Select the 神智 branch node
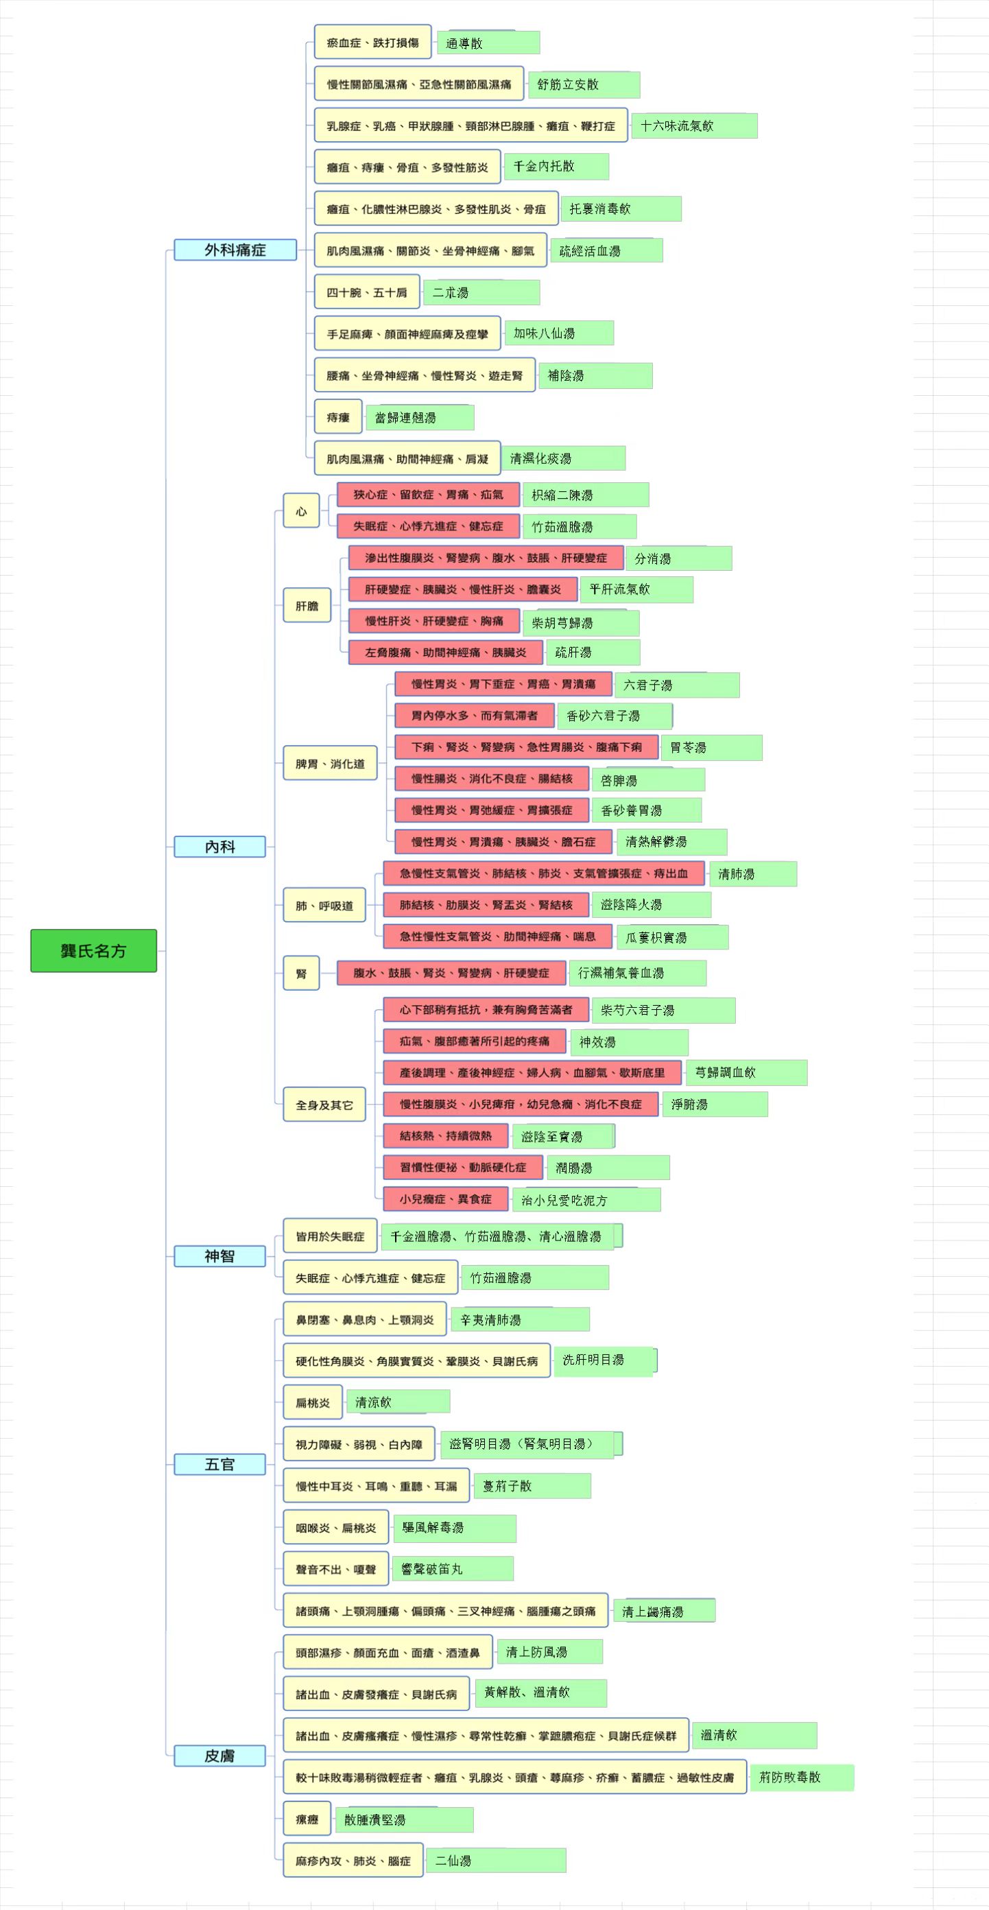Viewport: 989px width, 1910px height. [219, 1256]
